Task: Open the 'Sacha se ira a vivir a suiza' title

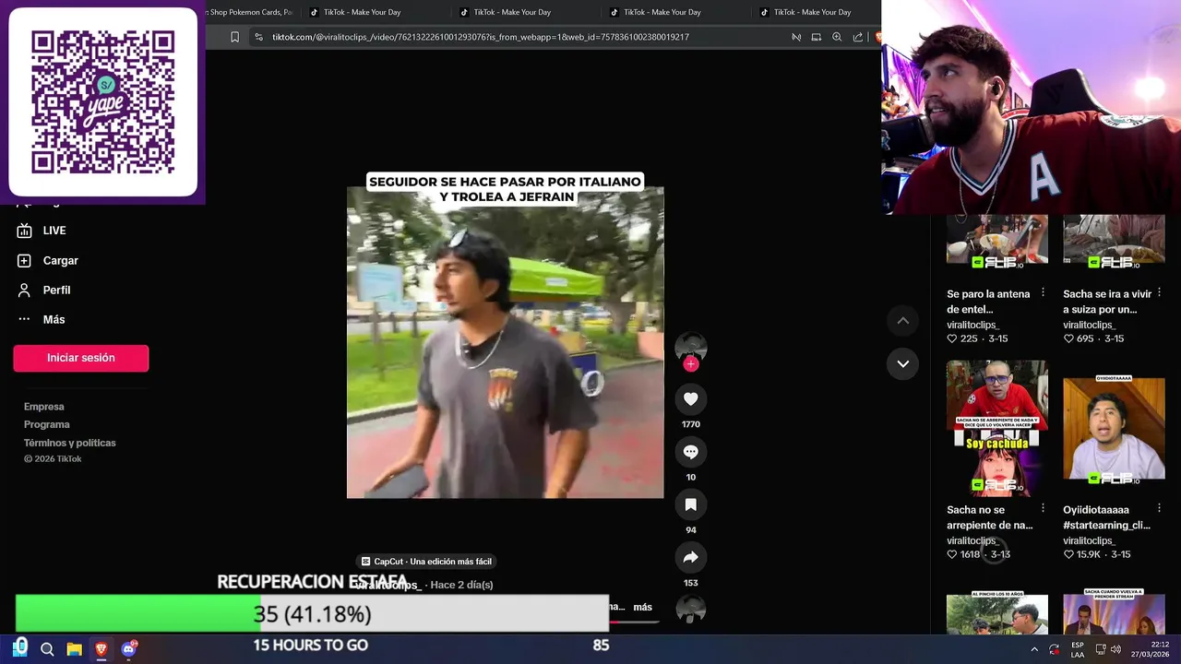Action: (x=1107, y=302)
